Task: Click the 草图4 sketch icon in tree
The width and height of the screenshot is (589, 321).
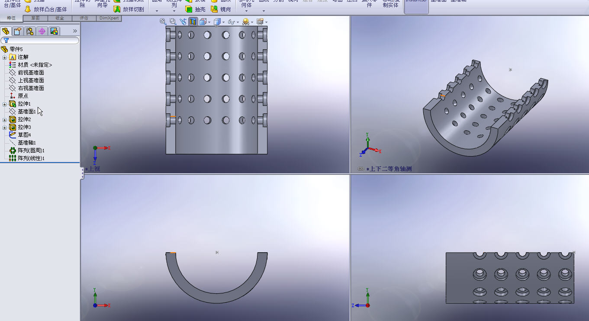Action: [x=12, y=135]
